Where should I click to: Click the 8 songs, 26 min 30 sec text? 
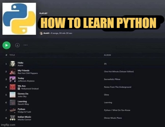click(x=62, y=33)
